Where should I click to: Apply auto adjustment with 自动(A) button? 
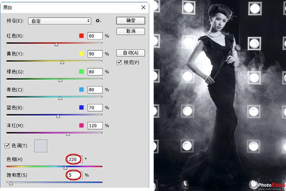(x=131, y=53)
